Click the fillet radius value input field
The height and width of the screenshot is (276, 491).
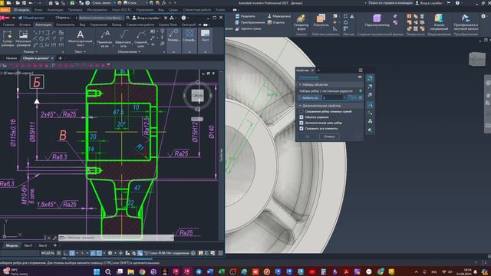click(332, 97)
